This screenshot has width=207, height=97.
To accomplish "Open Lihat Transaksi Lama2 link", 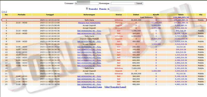I will pos(115,87).
